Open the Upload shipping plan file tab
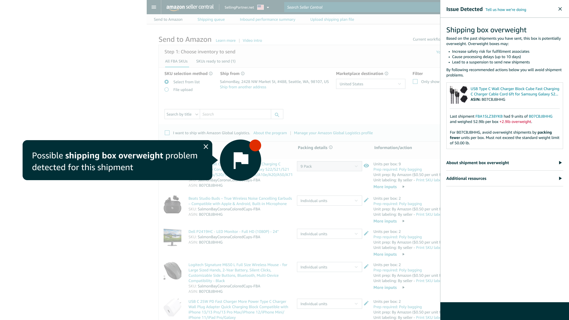The height and width of the screenshot is (320, 569). coord(332,19)
